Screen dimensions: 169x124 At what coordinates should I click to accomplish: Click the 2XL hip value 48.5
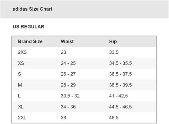tap(114, 117)
